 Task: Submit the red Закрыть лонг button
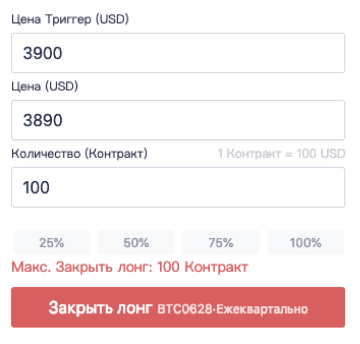tap(178, 307)
